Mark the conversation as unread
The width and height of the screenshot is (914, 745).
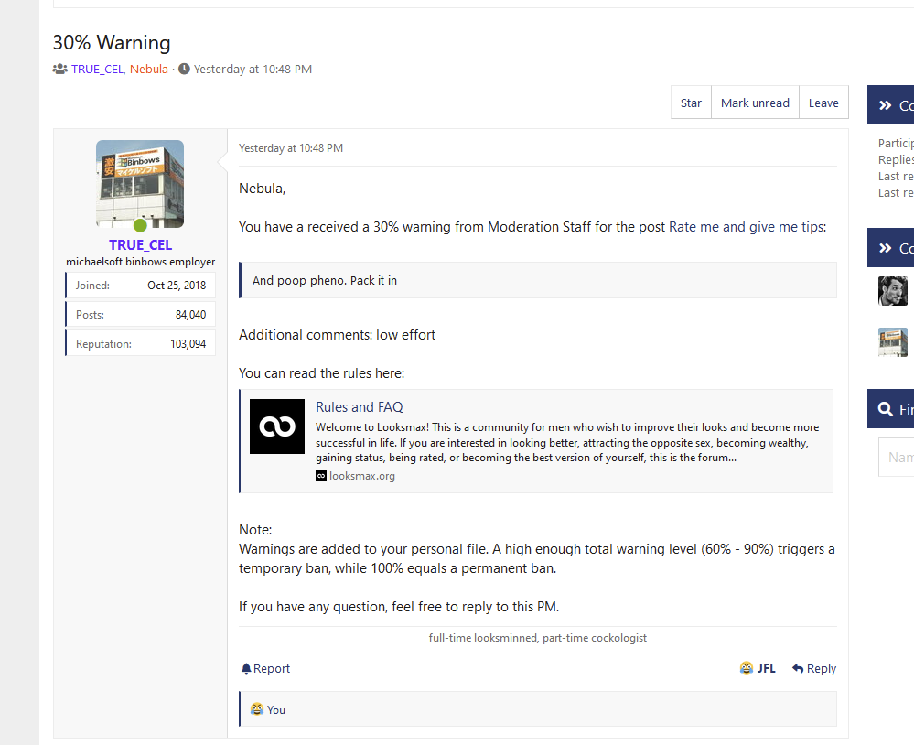[755, 103]
